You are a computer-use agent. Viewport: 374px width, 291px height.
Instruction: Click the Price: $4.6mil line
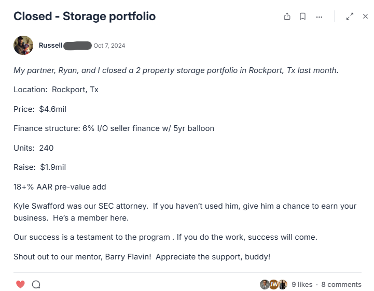point(40,109)
